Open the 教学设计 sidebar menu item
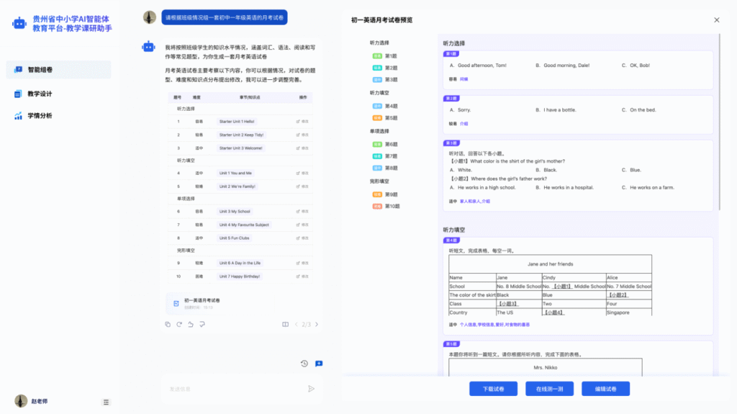Screen dimensions: 737x414 (40, 94)
